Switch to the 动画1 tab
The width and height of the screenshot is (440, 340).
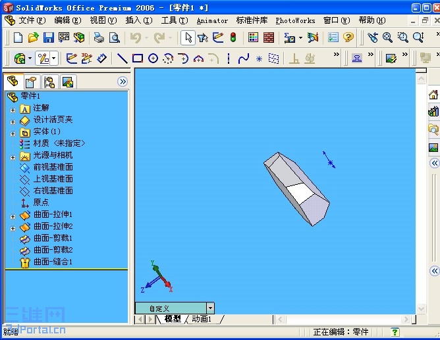click(x=202, y=319)
